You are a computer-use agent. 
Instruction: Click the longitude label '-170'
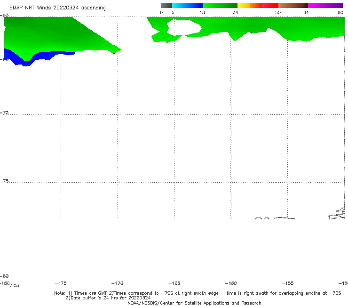tap(118, 283)
